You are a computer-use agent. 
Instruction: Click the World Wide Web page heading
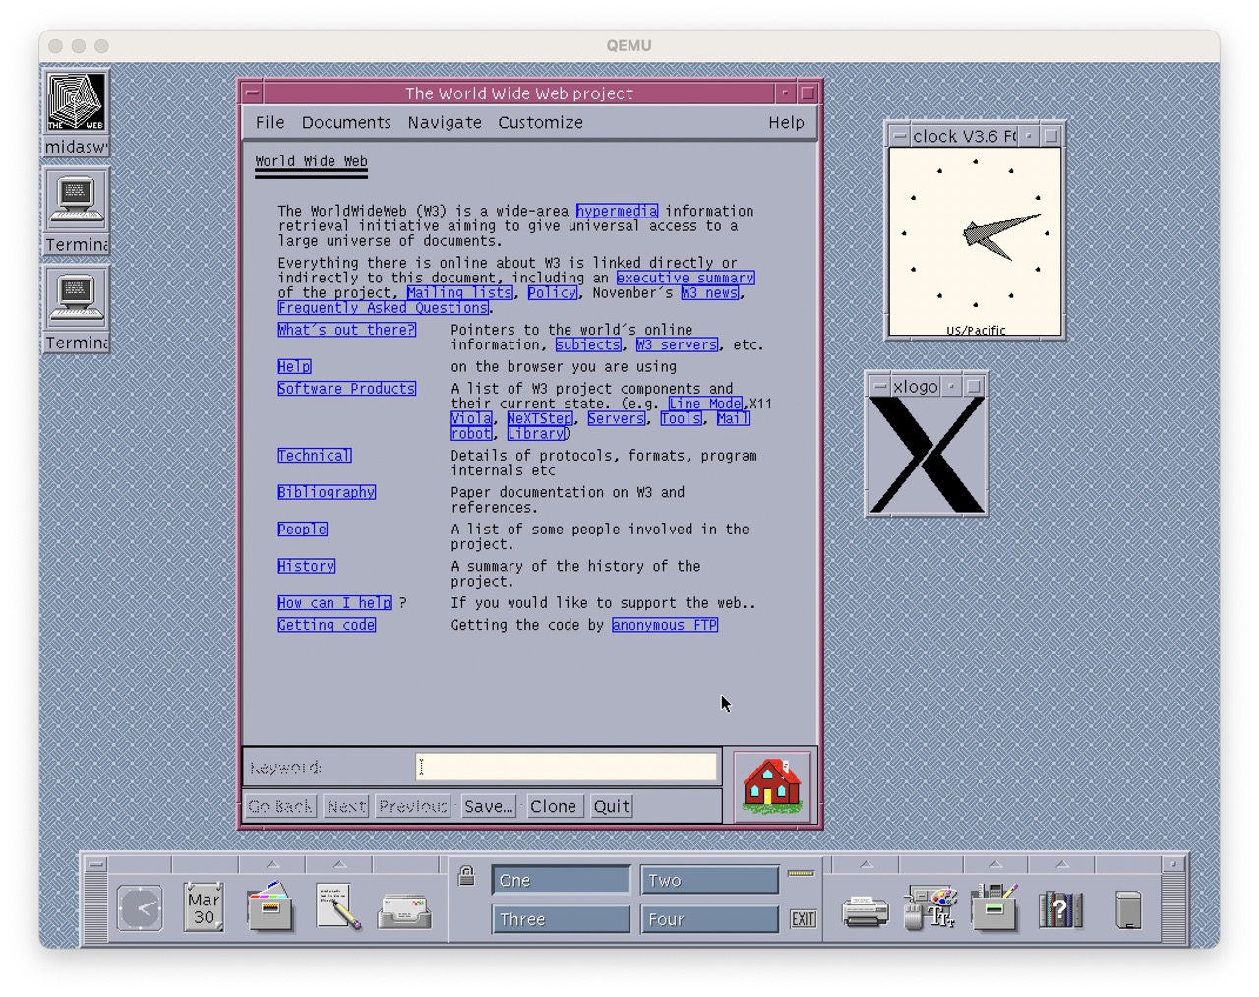[311, 161]
